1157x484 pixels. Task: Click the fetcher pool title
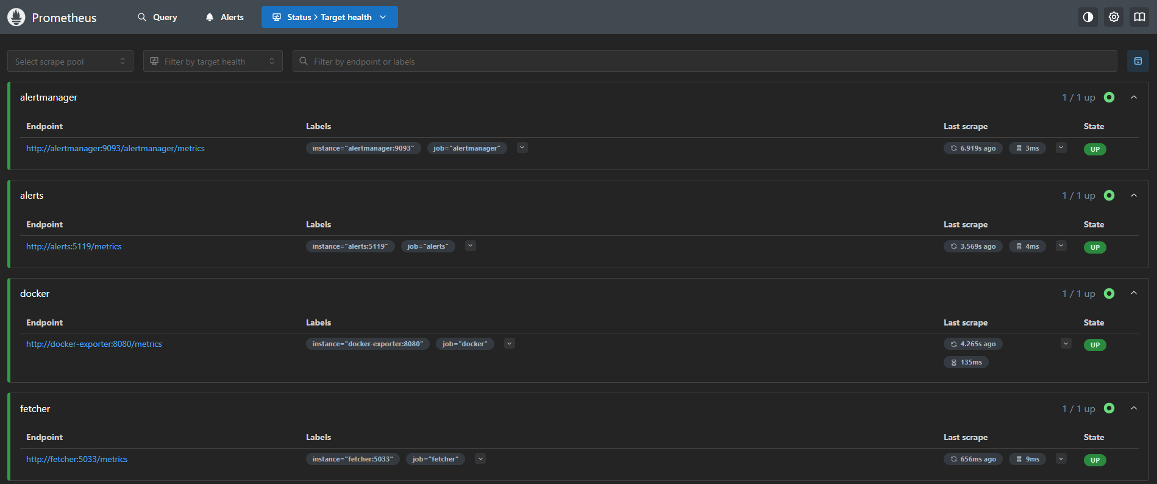pyautogui.click(x=35, y=409)
